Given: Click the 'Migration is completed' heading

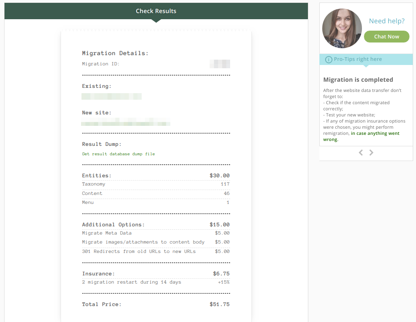Looking at the screenshot, I should 358,80.
